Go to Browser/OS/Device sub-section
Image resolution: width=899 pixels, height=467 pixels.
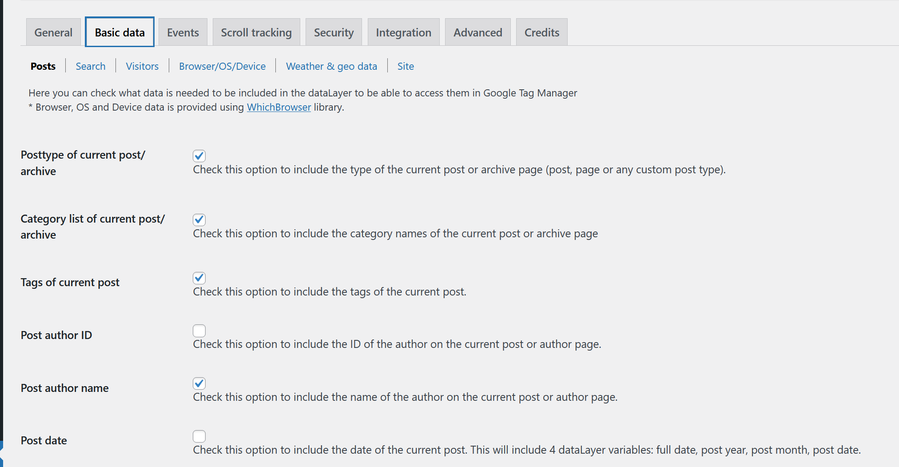tap(222, 66)
